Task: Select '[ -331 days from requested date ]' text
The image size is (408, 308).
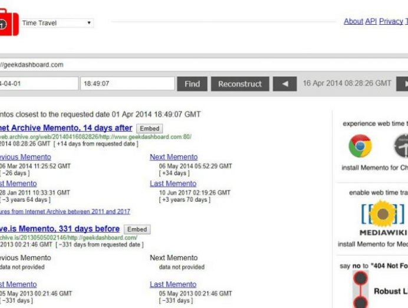Action: [100, 245]
